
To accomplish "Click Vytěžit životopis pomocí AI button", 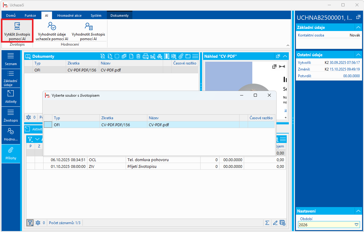I will tap(17, 31).
